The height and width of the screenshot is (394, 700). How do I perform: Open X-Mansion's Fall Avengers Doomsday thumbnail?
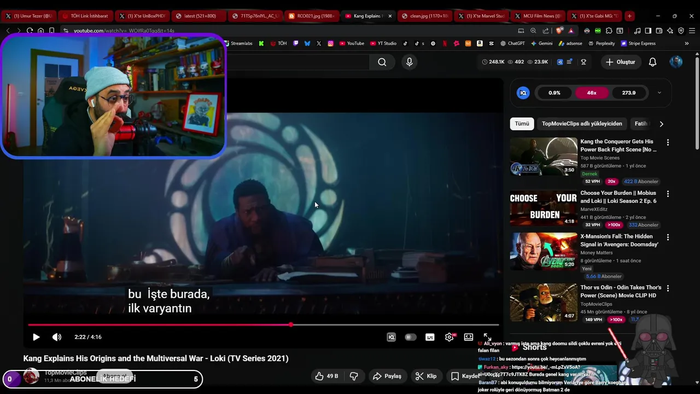coord(544,252)
